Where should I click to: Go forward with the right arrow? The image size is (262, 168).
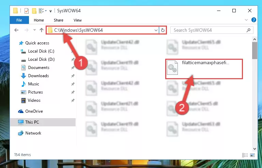tap(26, 30)
